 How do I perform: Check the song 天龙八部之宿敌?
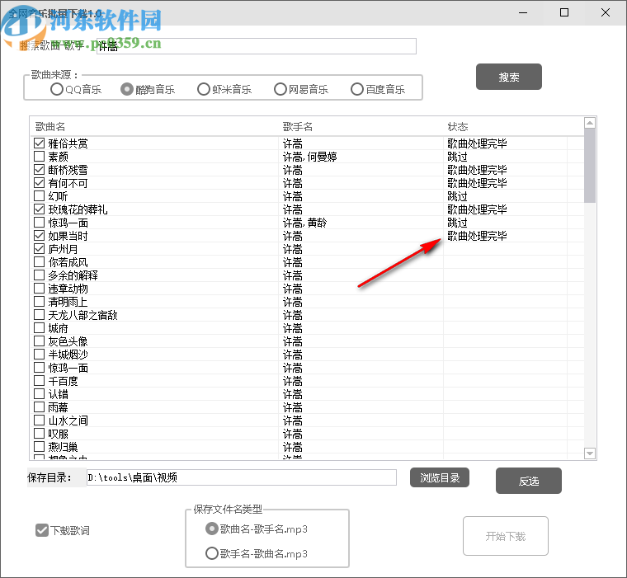pos(40,315)
